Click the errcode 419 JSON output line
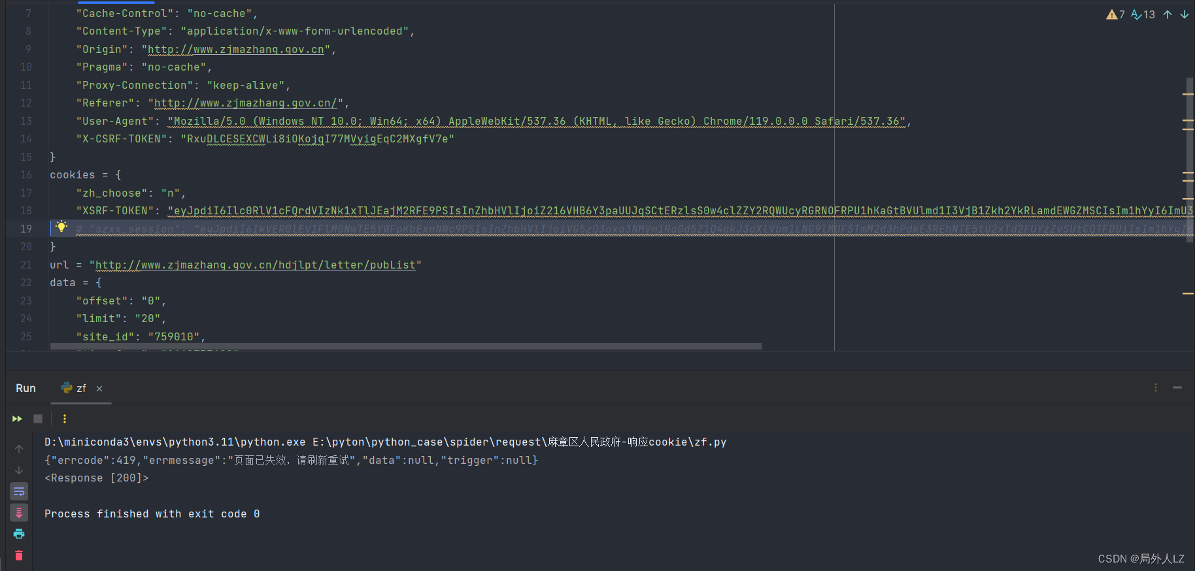Screen dimensions: 1195x571 point(292,461)
